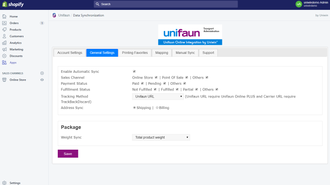This screenshot has height=185, width=330.
Task: Click the Shopify logo
Action: point(13,4)
